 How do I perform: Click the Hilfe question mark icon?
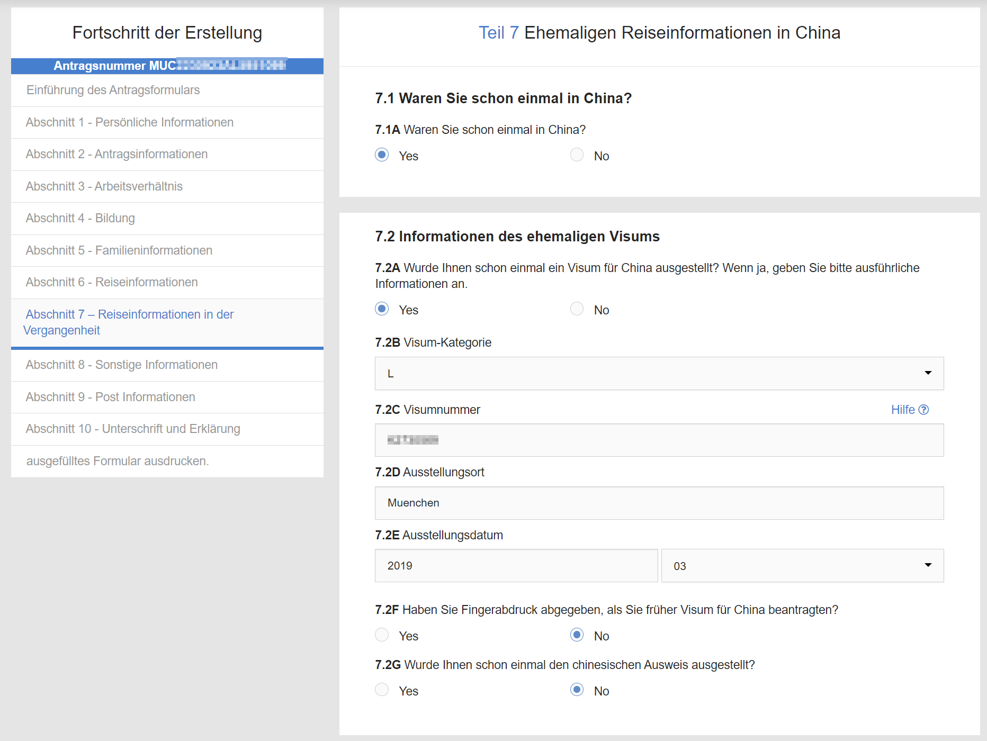coord(923,410)
